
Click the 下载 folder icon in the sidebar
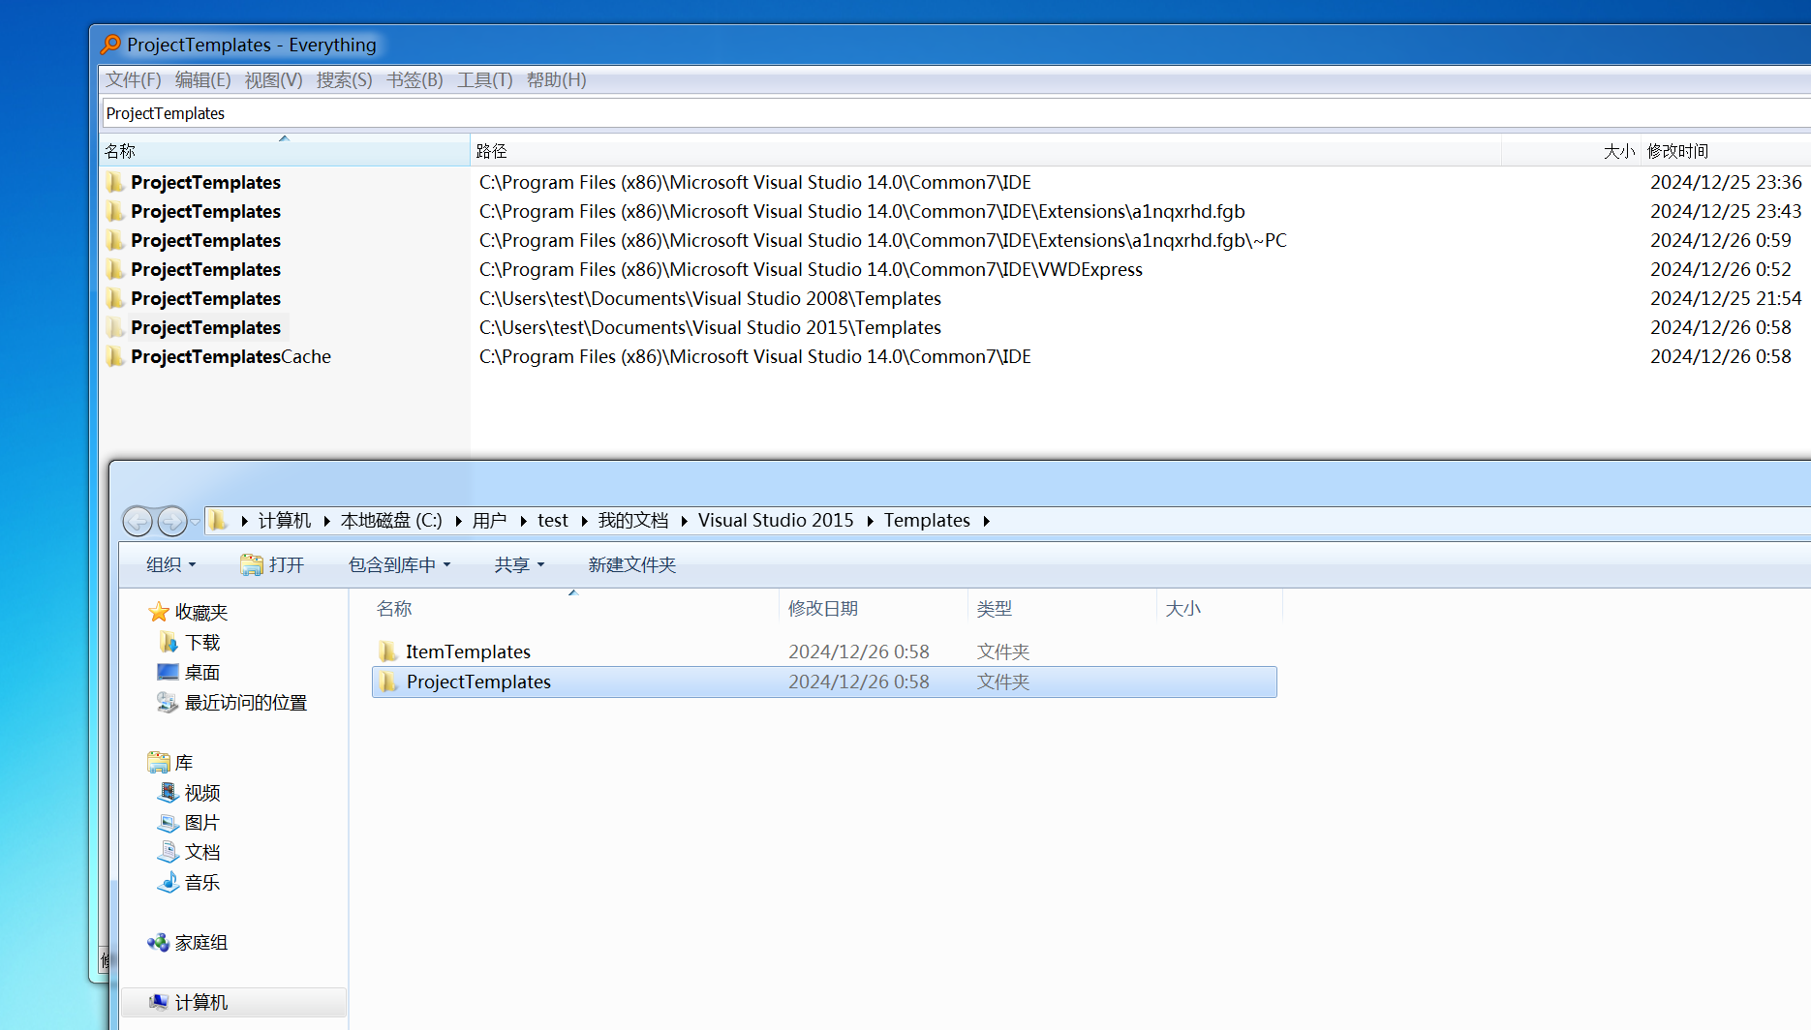(168, 642)
